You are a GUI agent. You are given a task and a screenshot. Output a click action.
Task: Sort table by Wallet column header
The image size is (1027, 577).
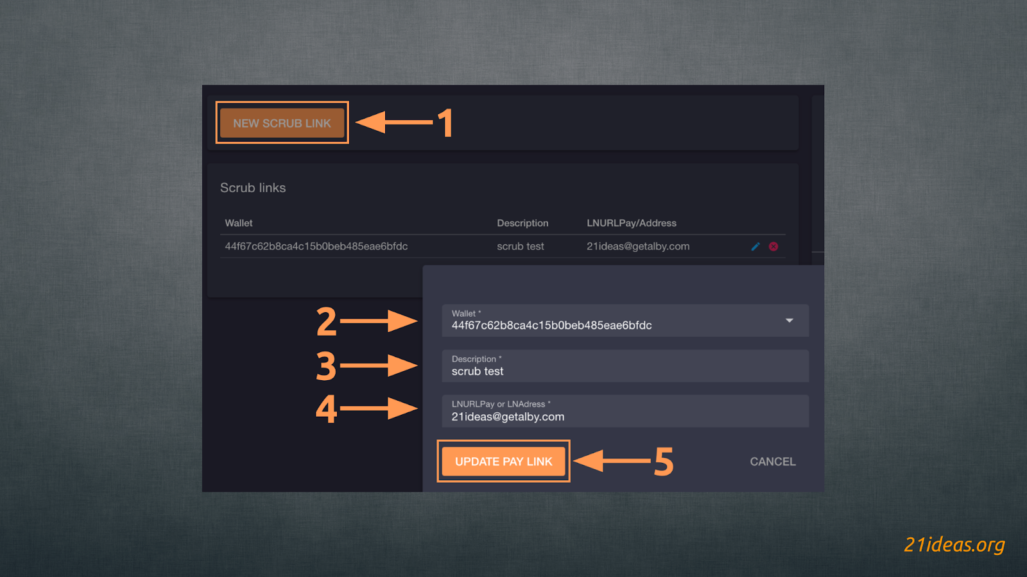239,223
